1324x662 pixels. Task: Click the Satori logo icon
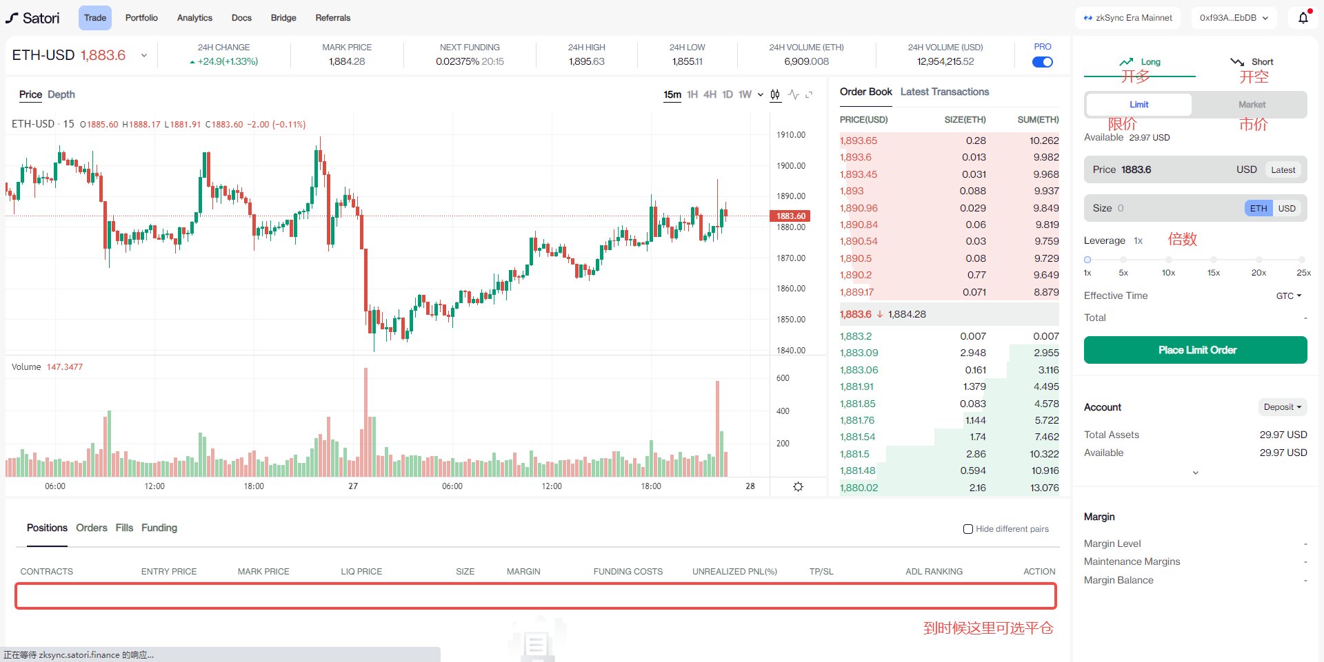[11, 17]
